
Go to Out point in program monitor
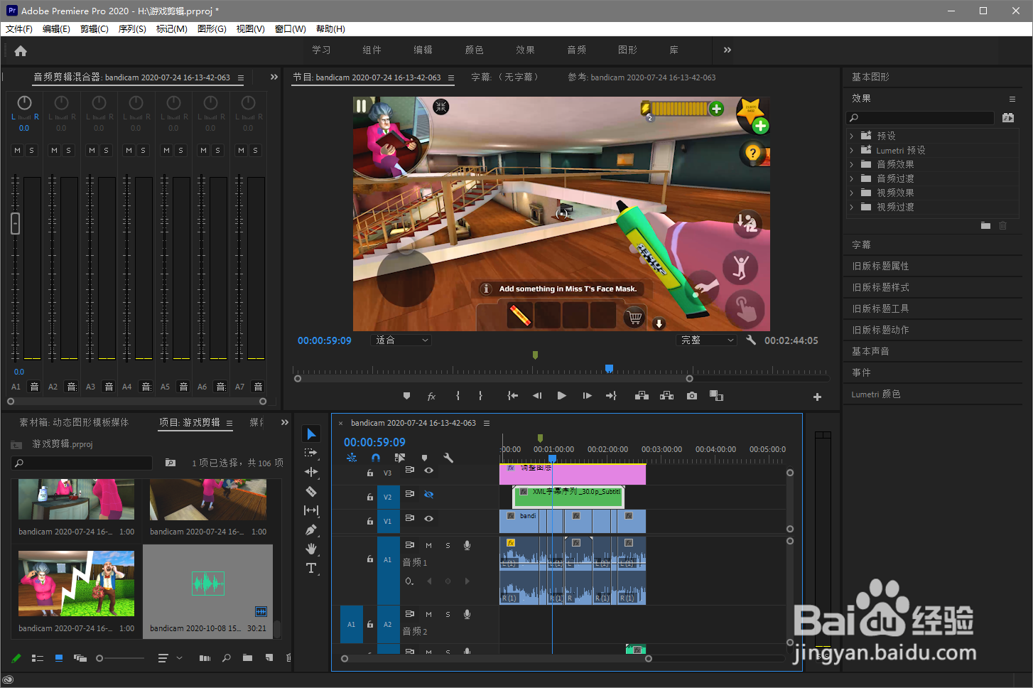(x=611, y=396)
